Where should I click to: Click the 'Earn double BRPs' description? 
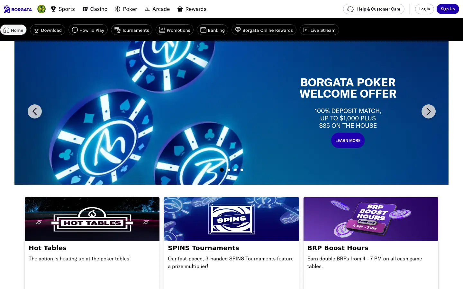tap(365, 262)
